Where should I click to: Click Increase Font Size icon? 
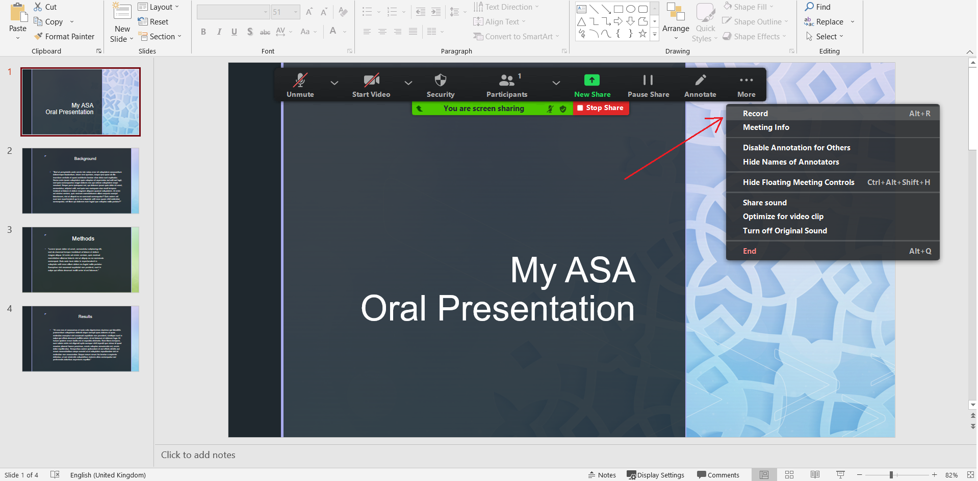pyautogui.click(x=309, y=12)
